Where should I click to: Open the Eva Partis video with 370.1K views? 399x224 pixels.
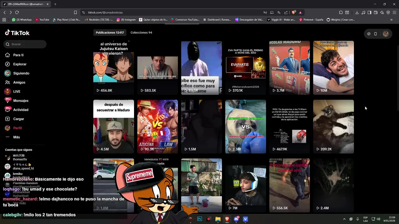(x=246, y=68)
